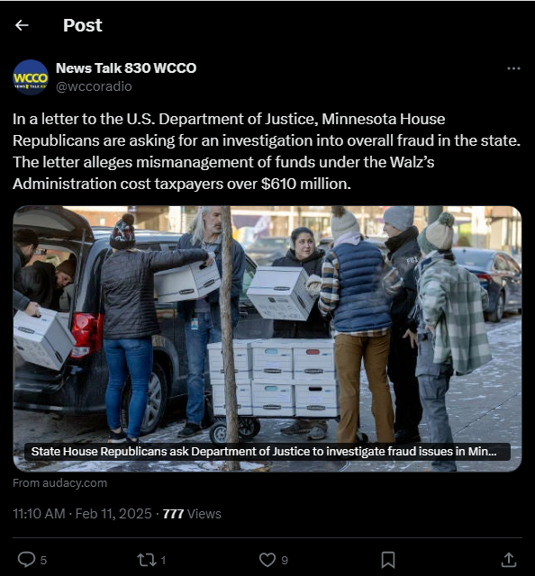Open the three-dot more options menu
535x576 pixels.
click(x=513, y=68)
